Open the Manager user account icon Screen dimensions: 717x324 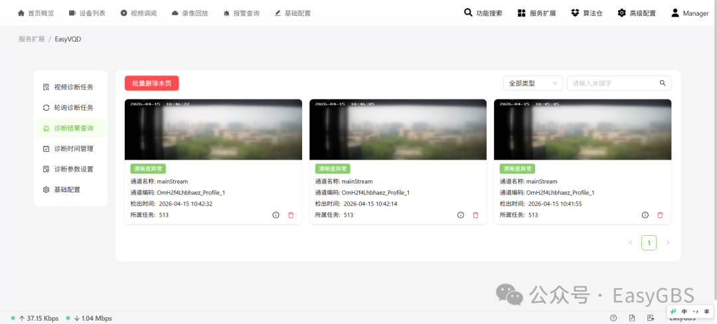click(675, 13)
